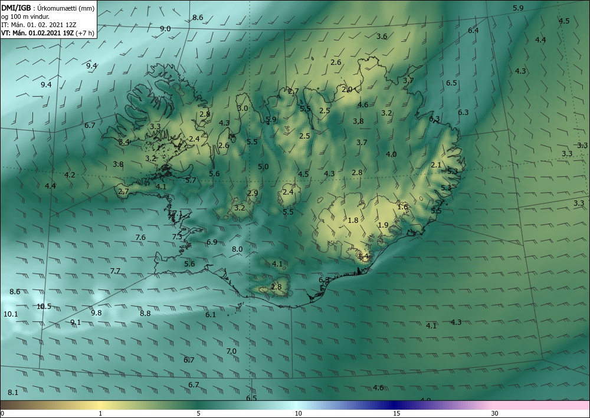Click the map value '5.0'
The height and width of the screenshot is (418, 590).
pyautogui.click(x=263, y=166)
